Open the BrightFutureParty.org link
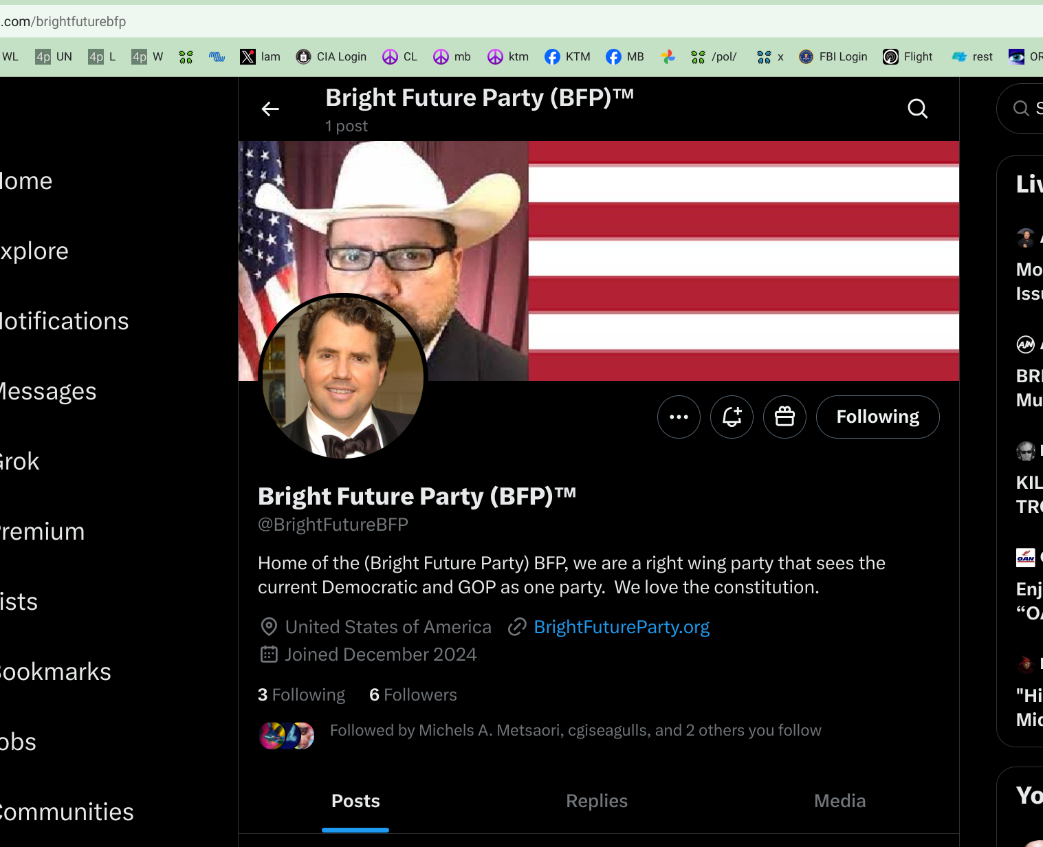This screenshot has width=1043, height=847. pos(622,627)
